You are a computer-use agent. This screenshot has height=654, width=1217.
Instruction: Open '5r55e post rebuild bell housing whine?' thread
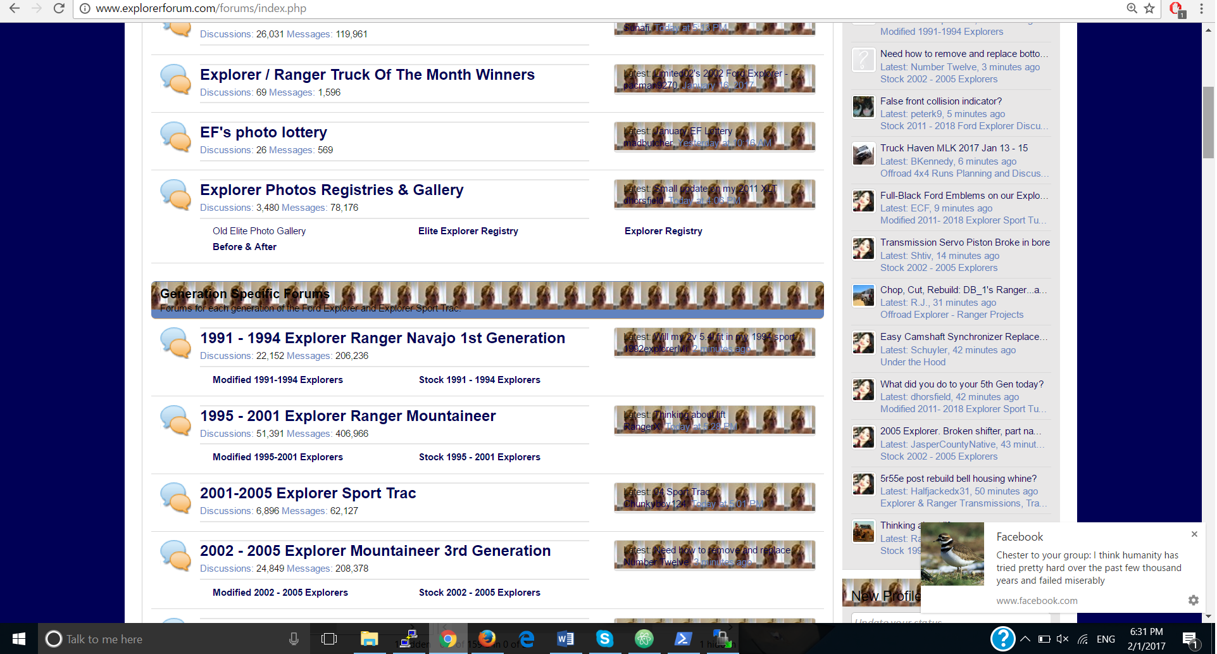click(959, 479)
